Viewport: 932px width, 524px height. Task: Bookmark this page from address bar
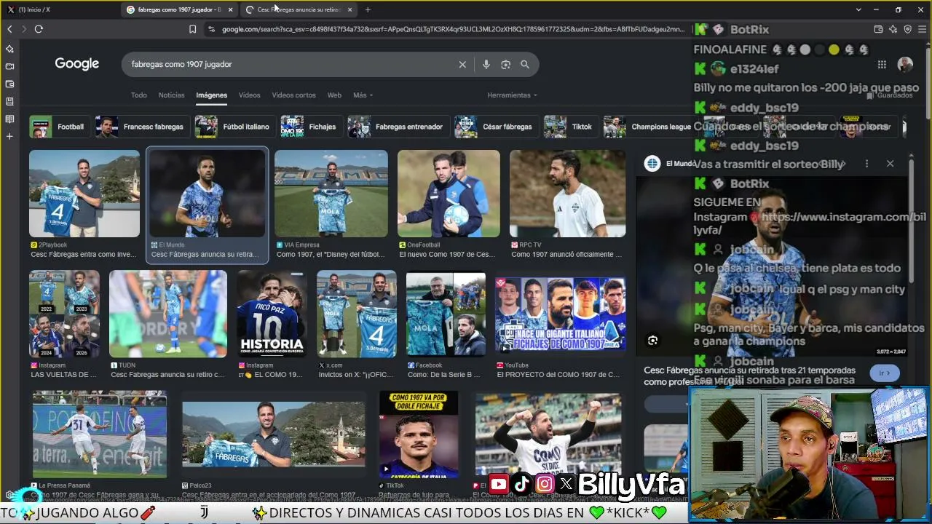click(192, 29)
